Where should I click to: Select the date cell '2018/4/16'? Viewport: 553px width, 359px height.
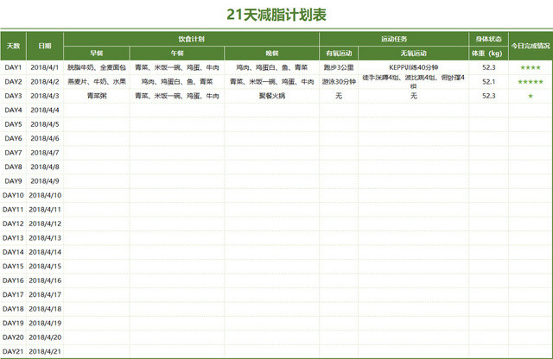click(x=45, y=280)
